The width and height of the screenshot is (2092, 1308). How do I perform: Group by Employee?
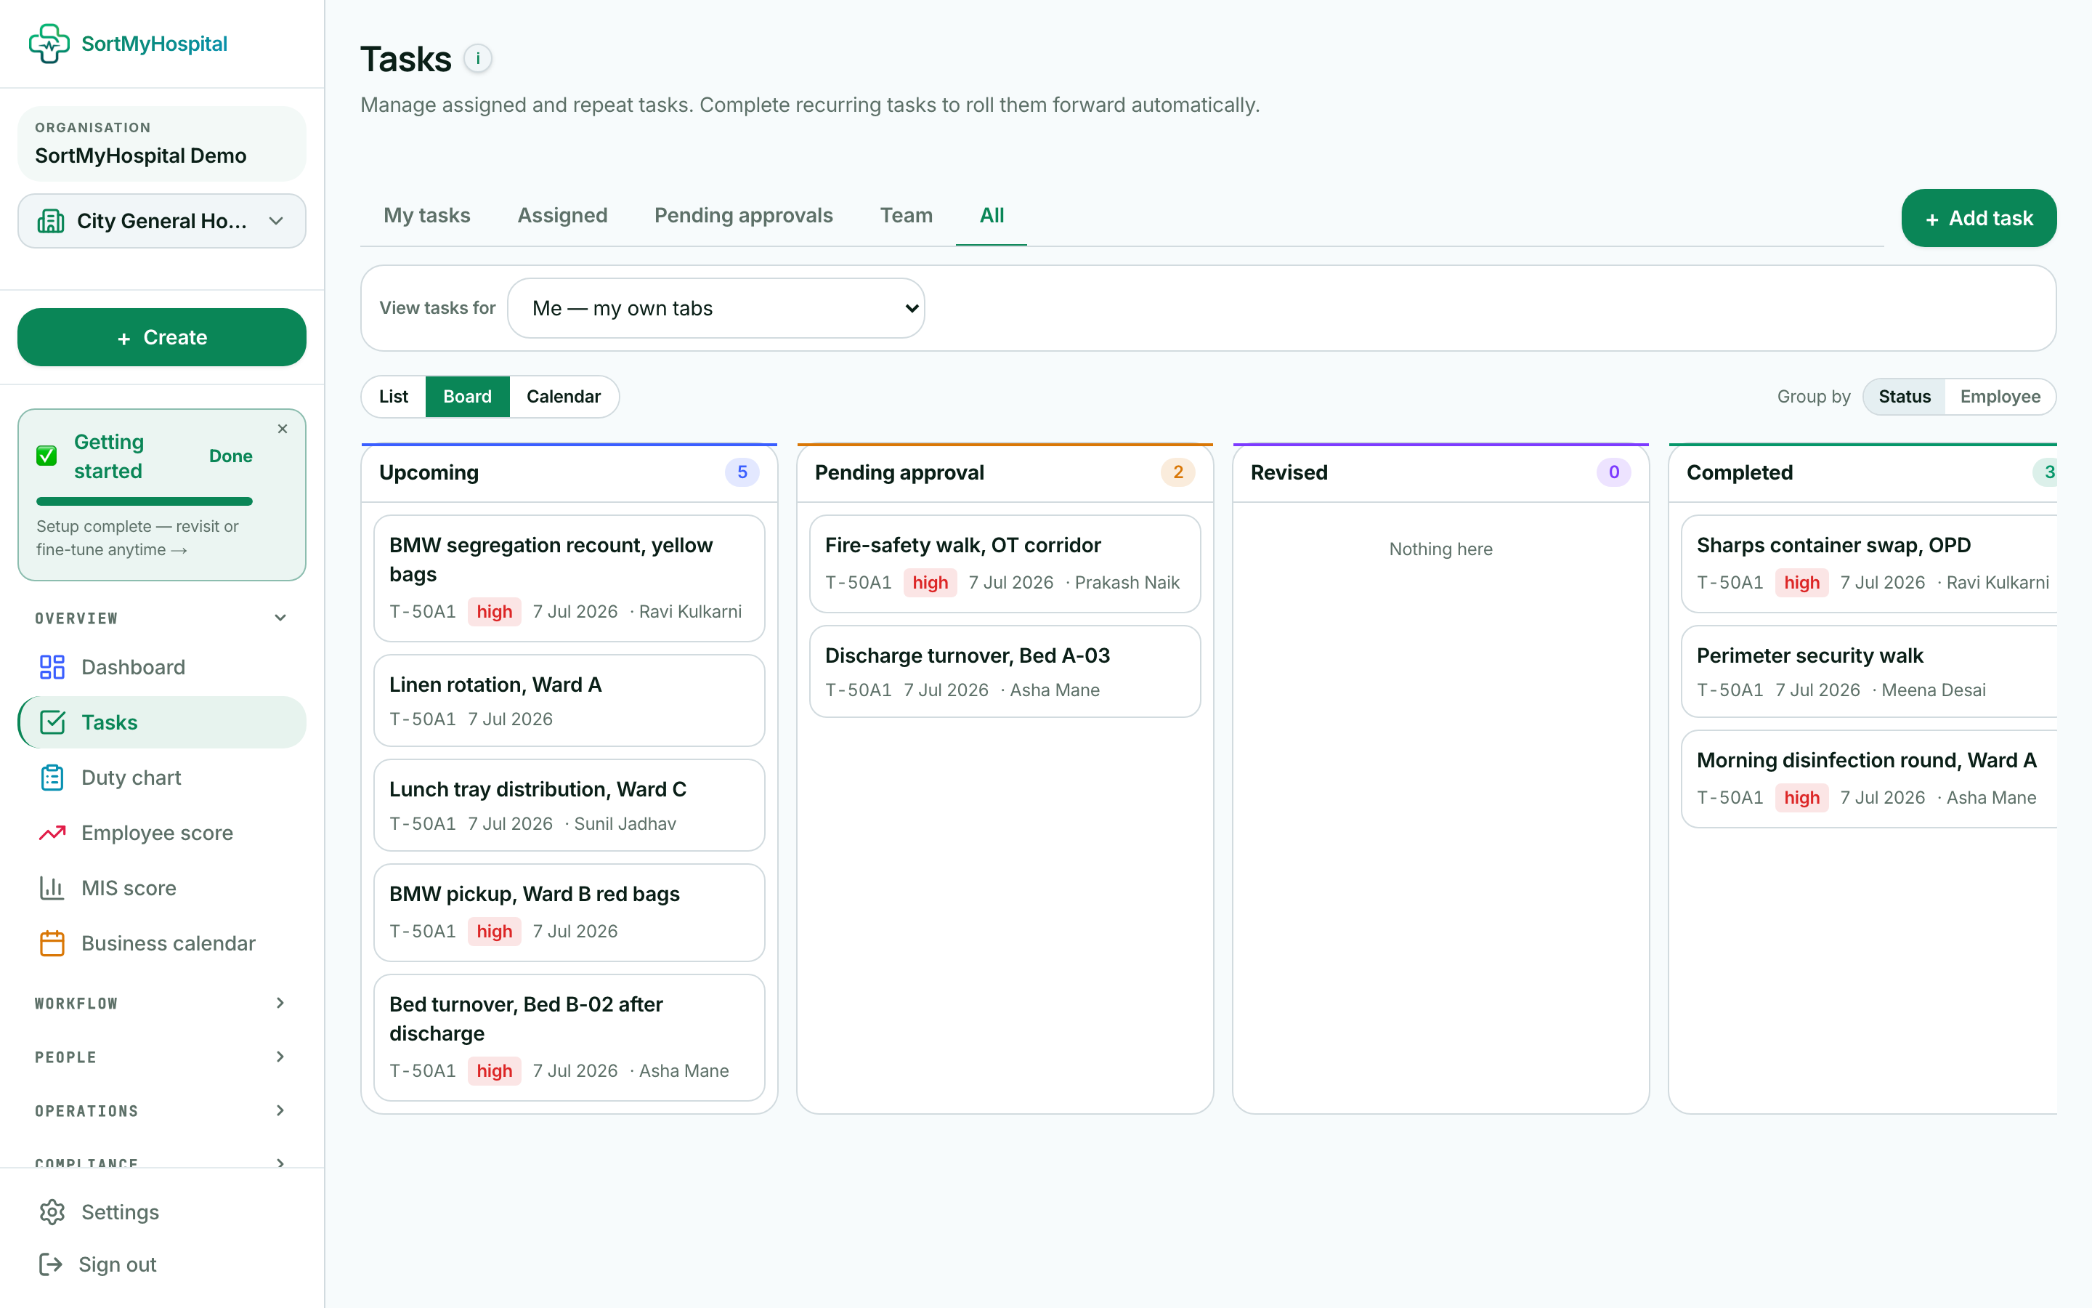2000,396
